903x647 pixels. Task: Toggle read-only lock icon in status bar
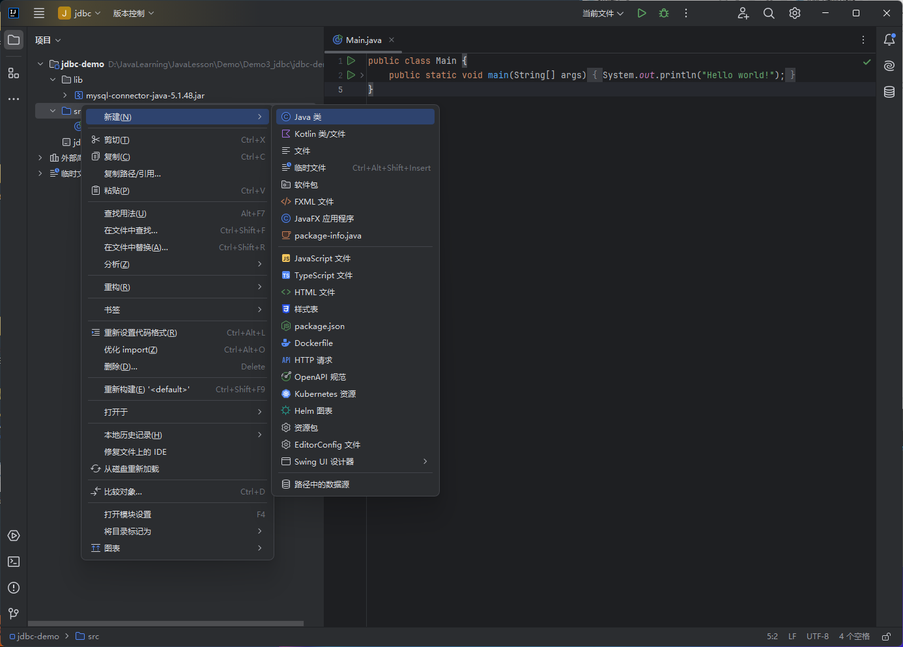tap(886, 637)
